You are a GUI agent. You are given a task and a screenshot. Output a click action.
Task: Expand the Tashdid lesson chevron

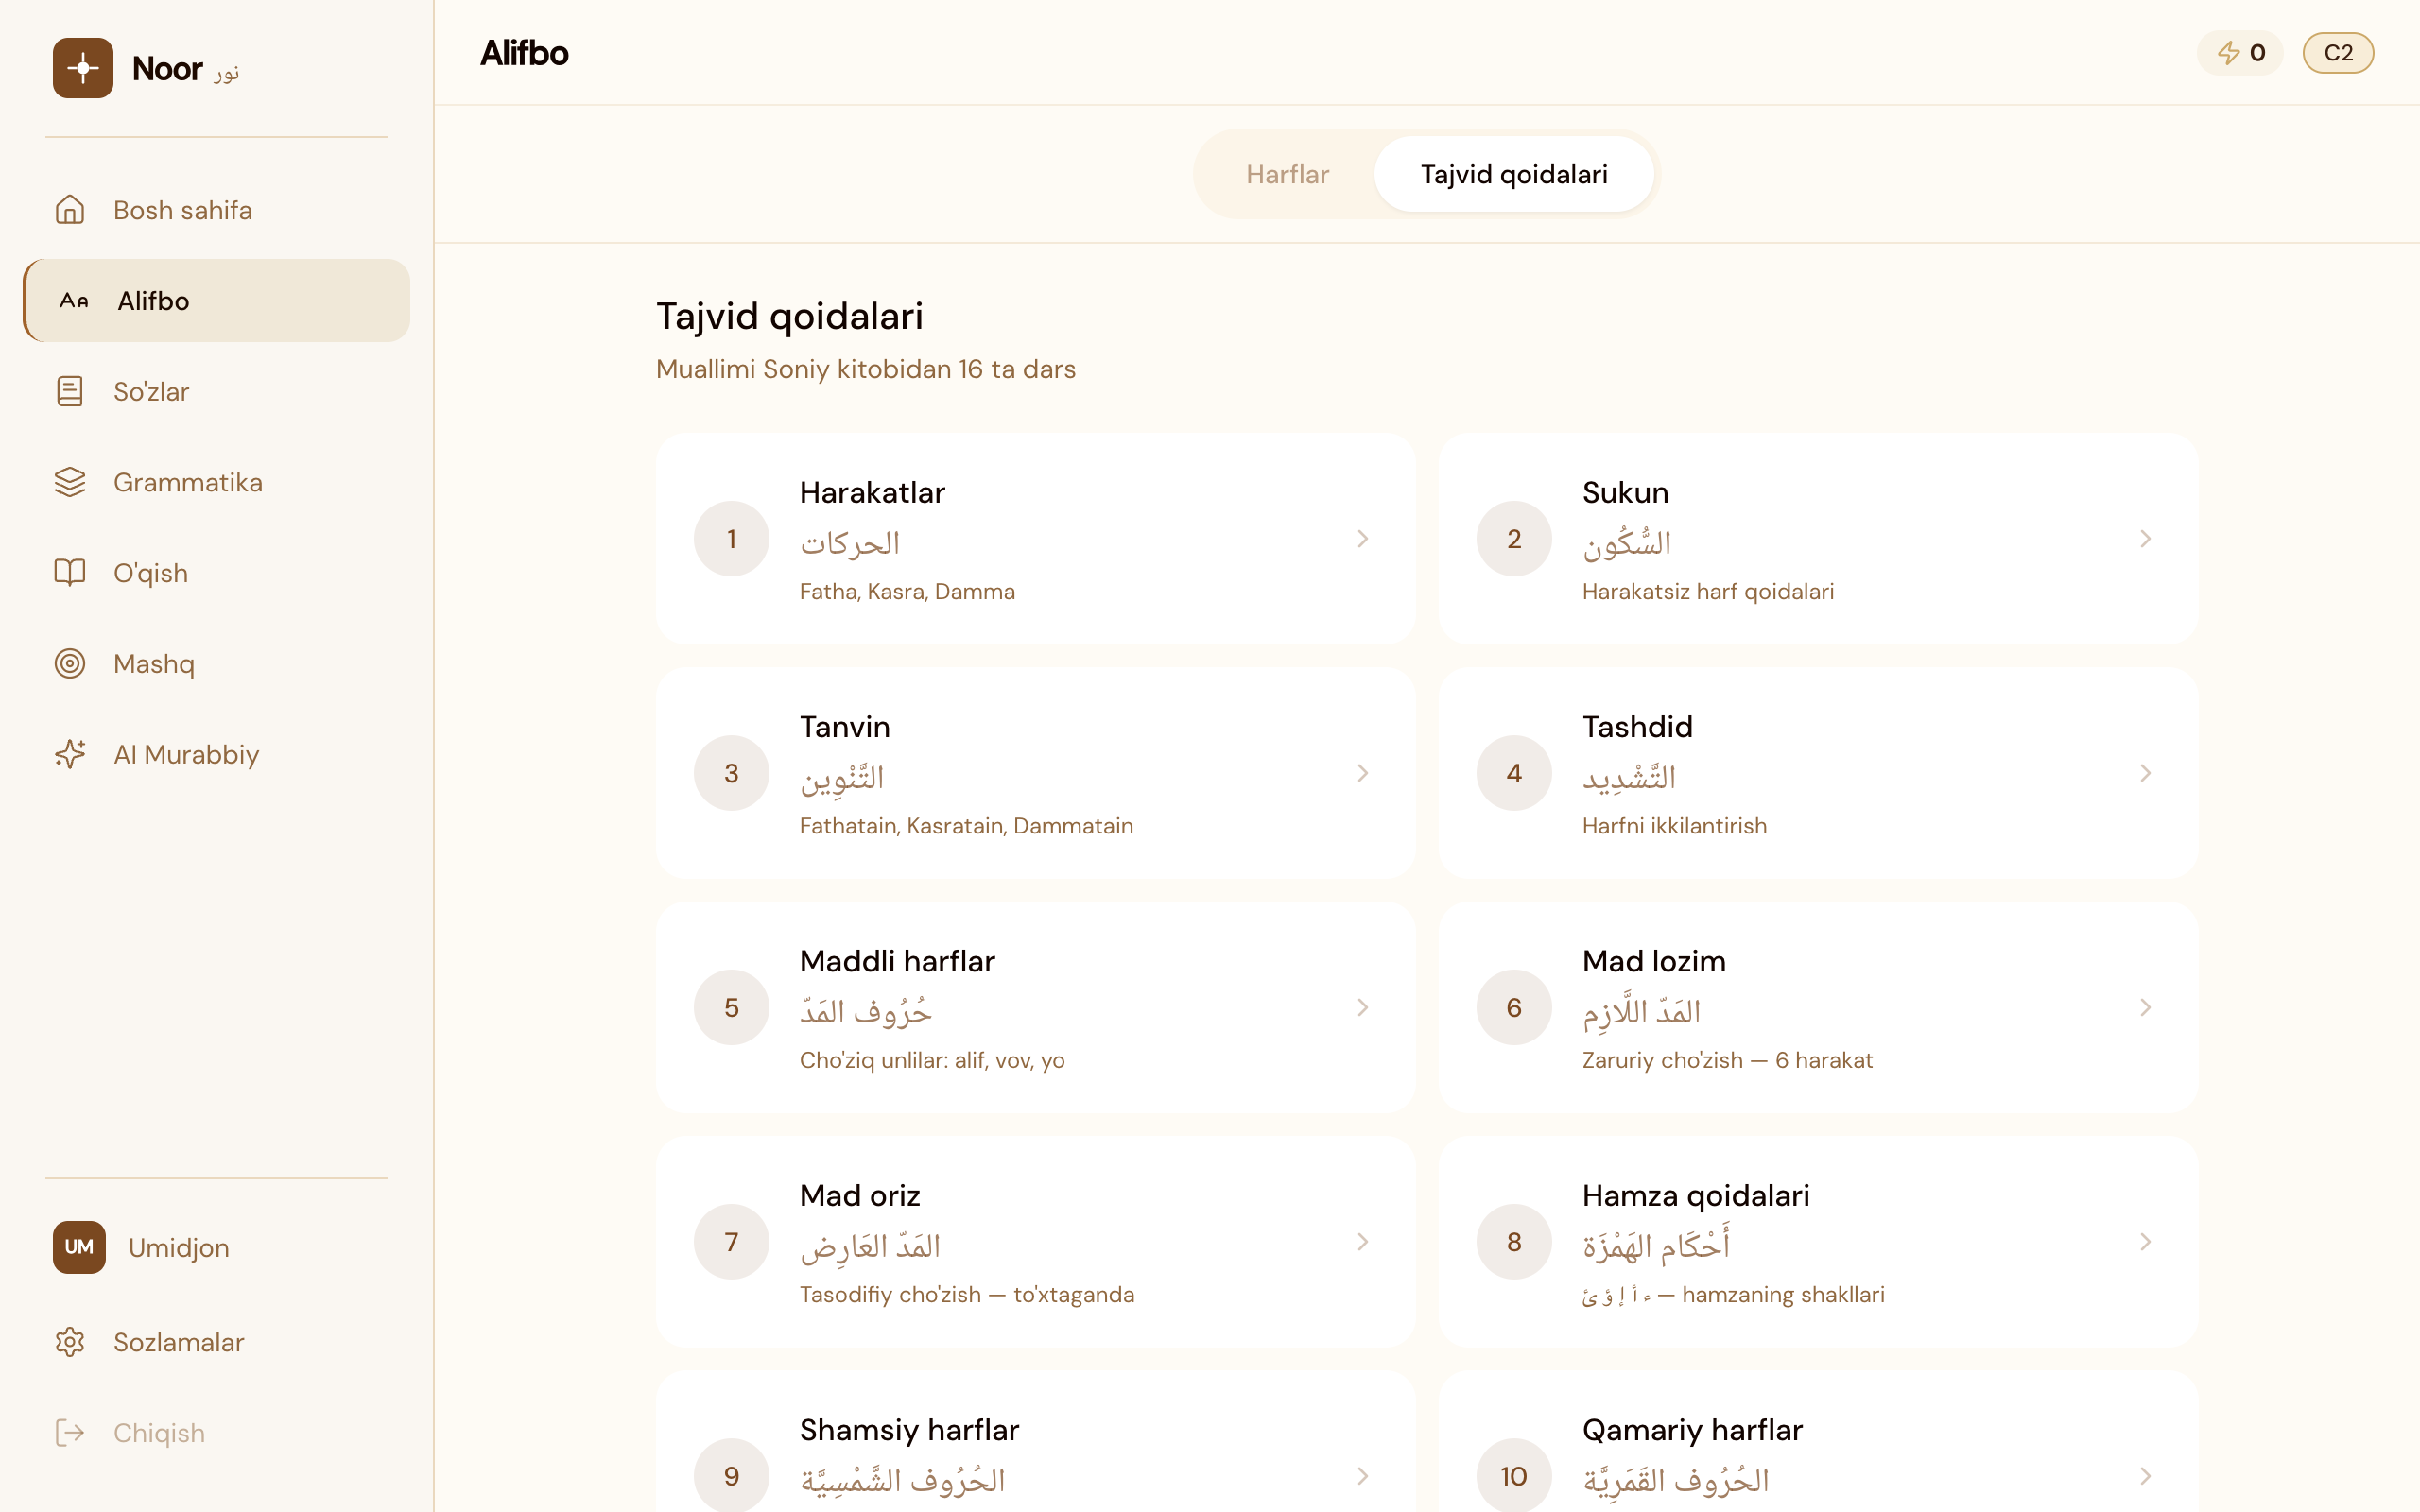2145,773
